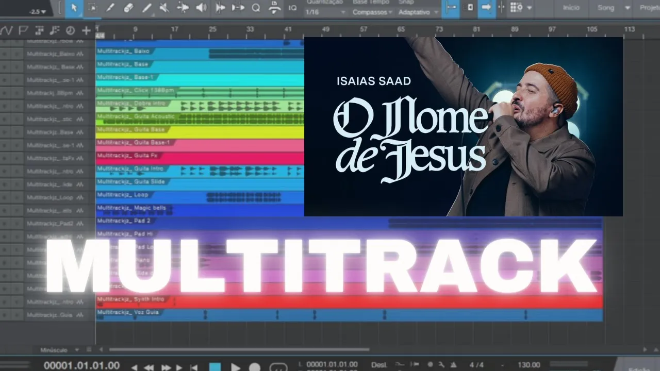Select the Multitrackjz_Baixo track in list
This screenshot has width=660, height=371.
coord(51,54)
